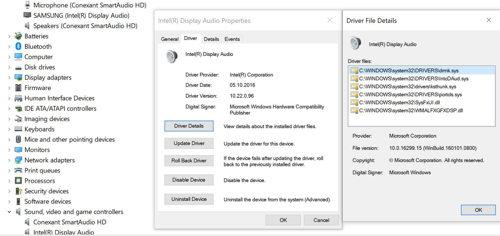This screenshot has width=500, height=236.
Task: Expand the Network adapters node
Action: [x=9, y=160]
